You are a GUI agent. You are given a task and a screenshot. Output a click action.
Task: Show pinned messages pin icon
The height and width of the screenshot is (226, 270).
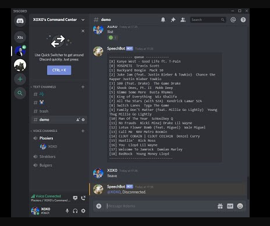pyautogui.click(x=173, y=20)
